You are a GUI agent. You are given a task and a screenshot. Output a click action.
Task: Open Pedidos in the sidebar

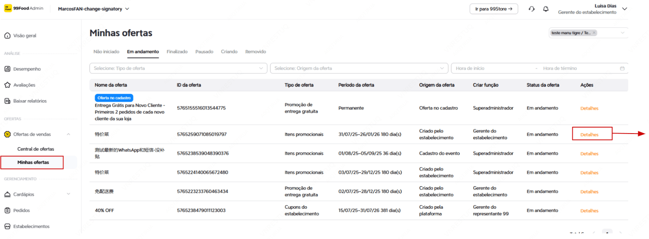(21, 210)
